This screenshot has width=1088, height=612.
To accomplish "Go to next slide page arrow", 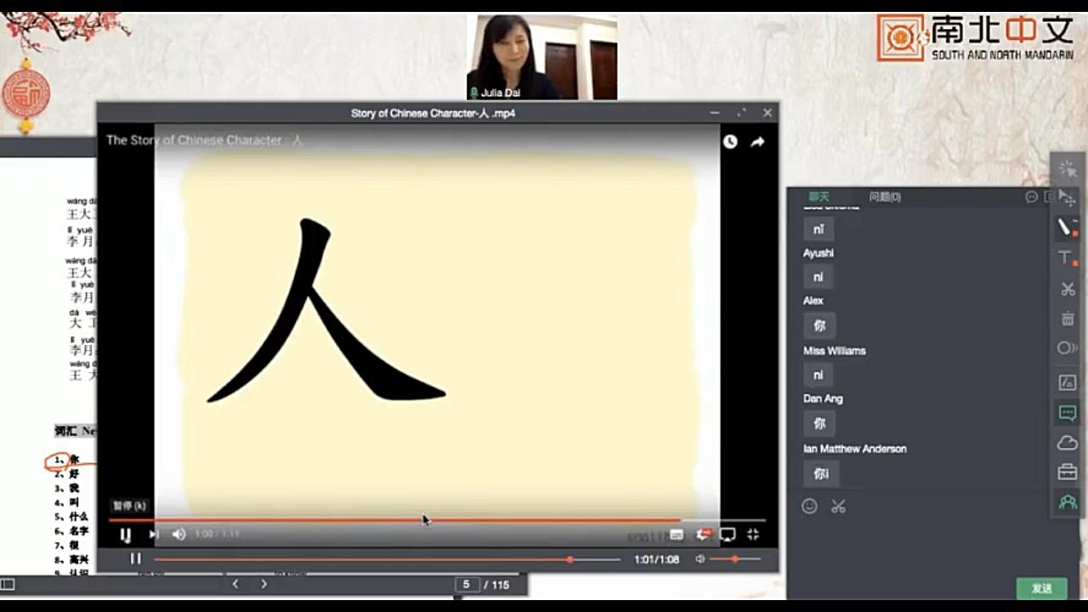I will click(264, 584).
